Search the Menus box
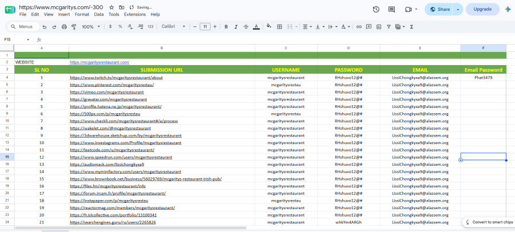This screenshot has height=232, width=515. point(23,27)
